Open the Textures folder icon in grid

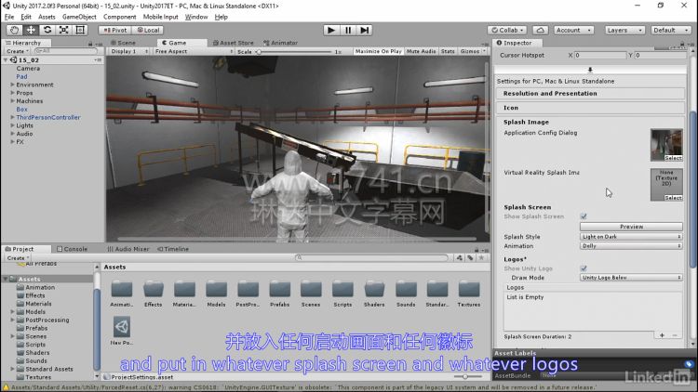click(x=469, y=290)
